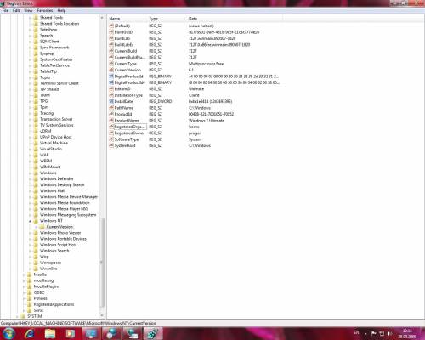Open Windows Media Player from the taskbar
The image size is (425, 340).
point(71,334)
